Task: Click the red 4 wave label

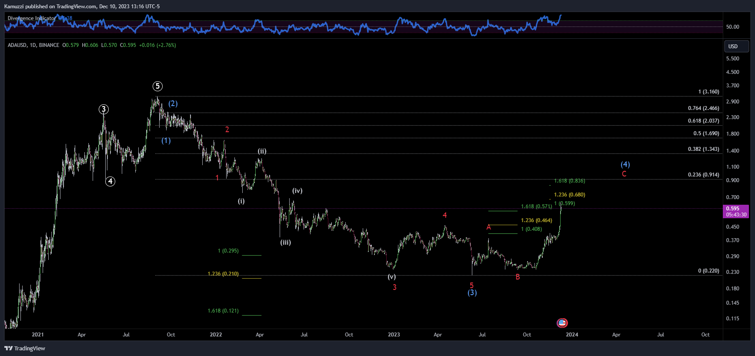Action: [444, 215]
